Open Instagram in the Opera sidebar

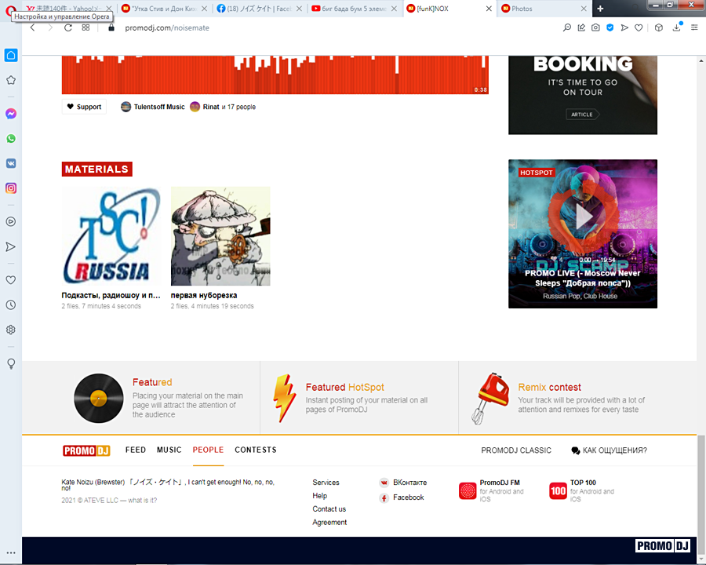pyautogui.click(x=11, y=188)
